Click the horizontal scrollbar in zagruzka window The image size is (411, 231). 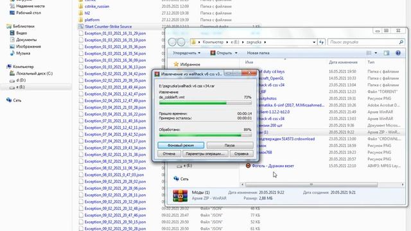point(311,185)
